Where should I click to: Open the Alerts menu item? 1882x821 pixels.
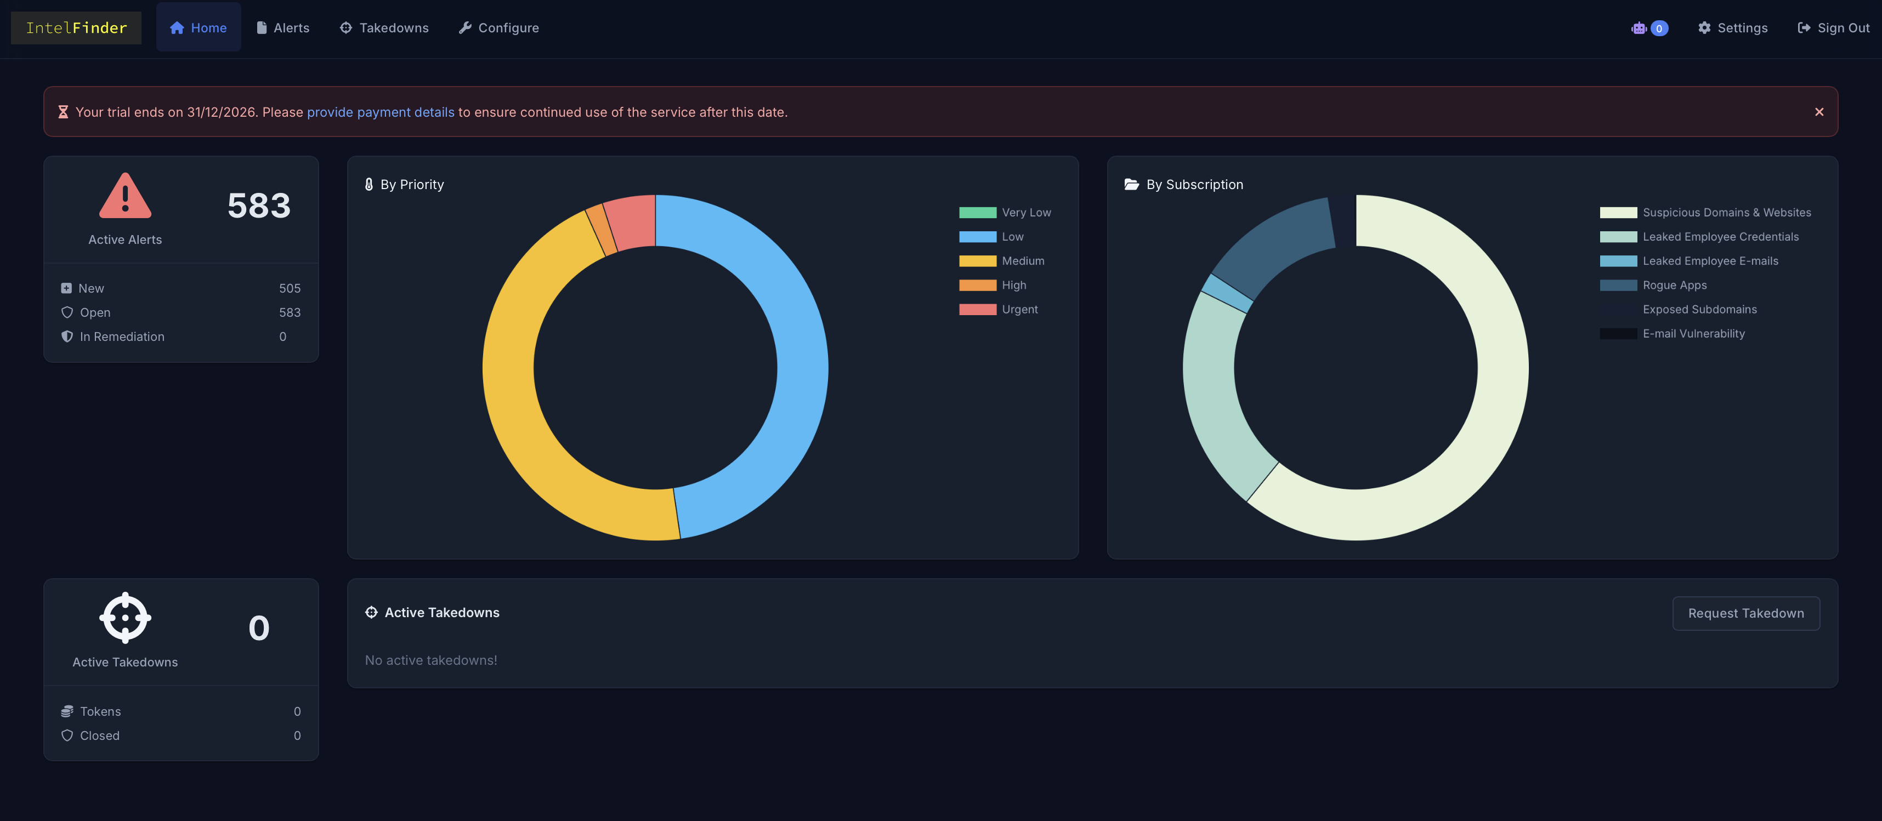tap(283, 28)
